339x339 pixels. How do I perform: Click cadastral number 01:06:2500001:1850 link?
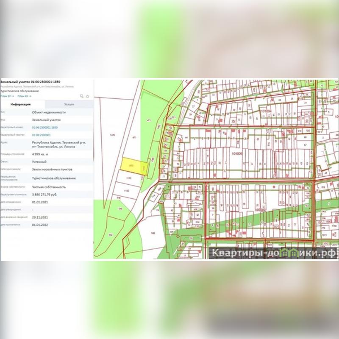pos(45,127)
